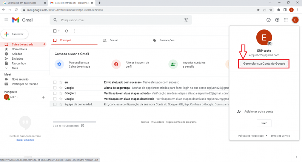This screenshot has width=302, height=162.
Task: Click the camera icon on profile picture
Action: [270, 43]
